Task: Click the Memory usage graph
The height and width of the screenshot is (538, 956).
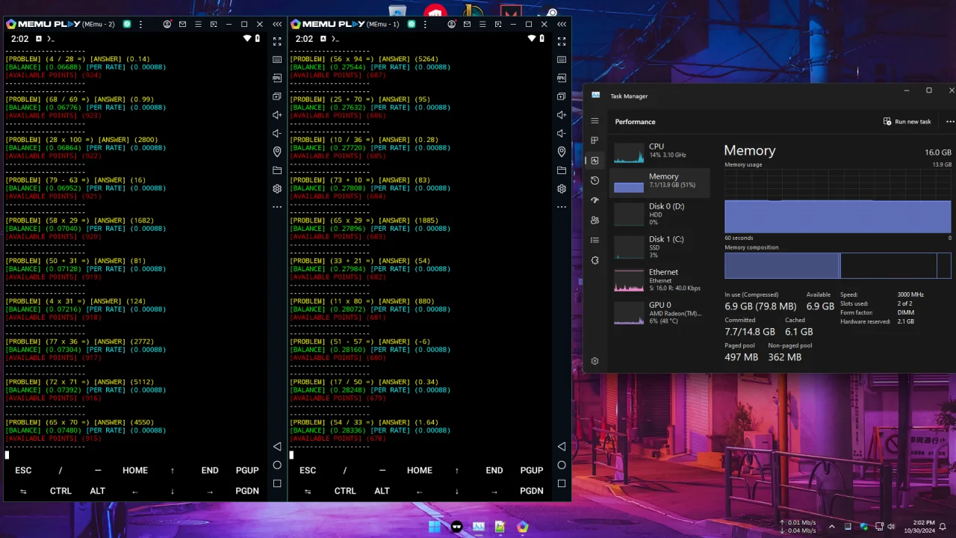Action: 838,201
